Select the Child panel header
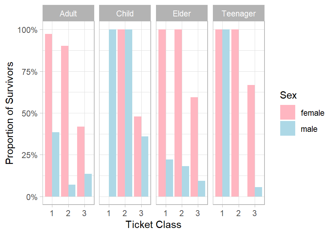The height and width of the screenshot is (235, 335). [125, 14]
